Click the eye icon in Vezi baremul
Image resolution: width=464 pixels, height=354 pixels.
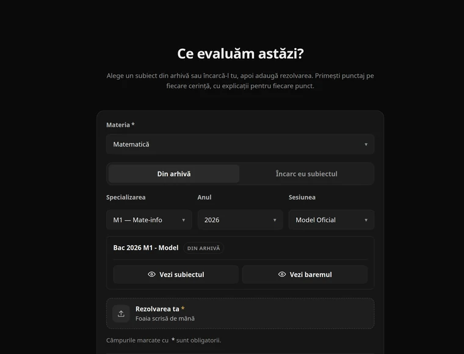coord(282,275)
